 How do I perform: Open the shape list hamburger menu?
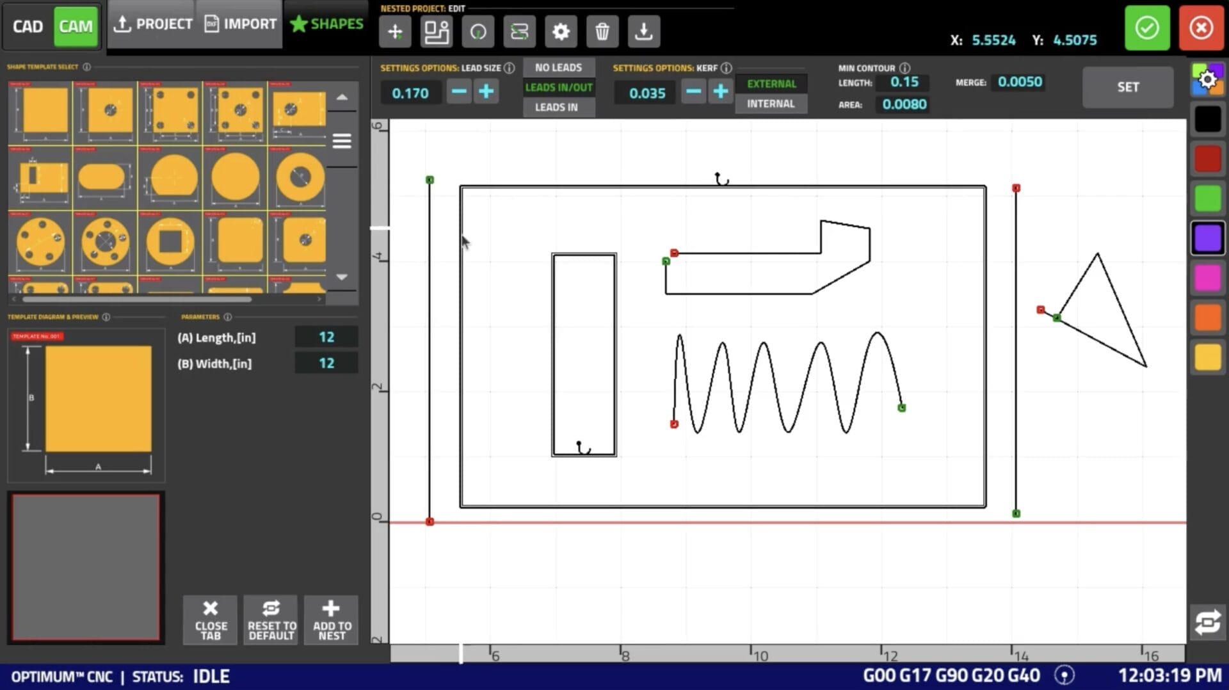click(x=342, y=141)
